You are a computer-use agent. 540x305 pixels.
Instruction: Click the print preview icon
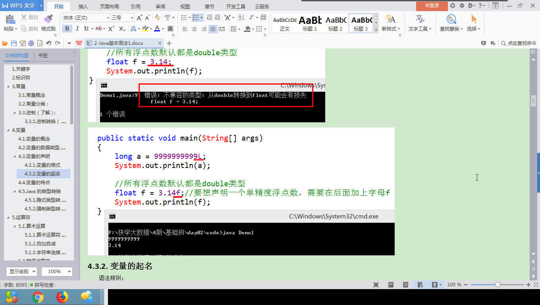pos(40,43)
